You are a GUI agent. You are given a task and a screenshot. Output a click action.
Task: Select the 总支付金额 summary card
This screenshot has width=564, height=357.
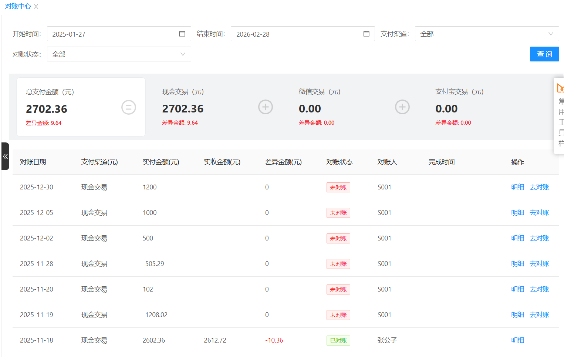pos(81,107)
